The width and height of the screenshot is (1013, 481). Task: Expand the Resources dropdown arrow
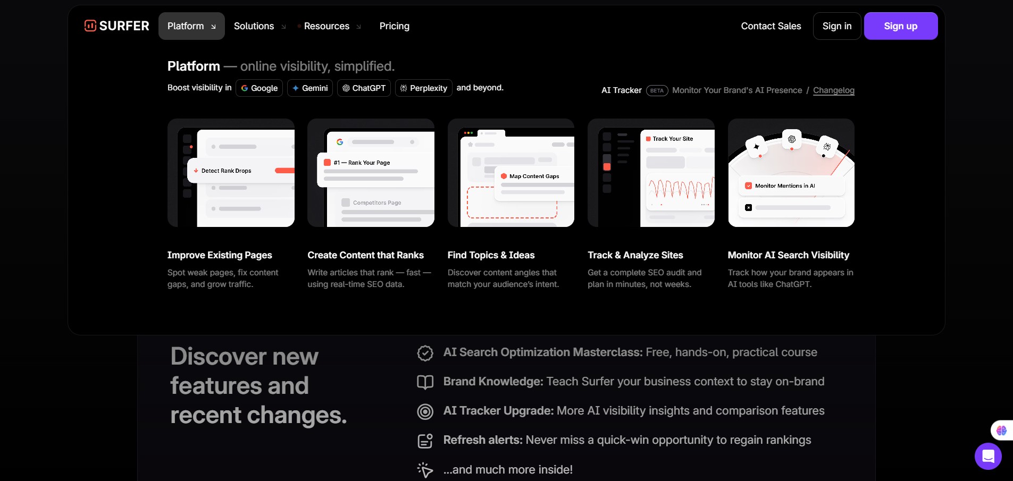(359, 27)
